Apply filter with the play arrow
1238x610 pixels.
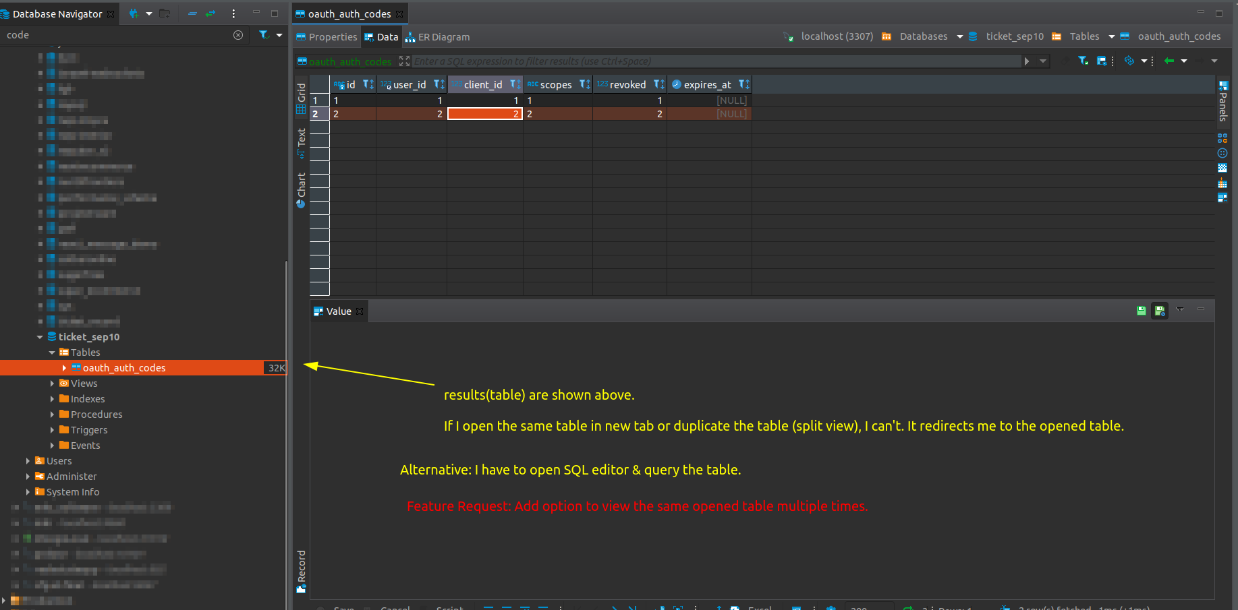coord(1027,61)
